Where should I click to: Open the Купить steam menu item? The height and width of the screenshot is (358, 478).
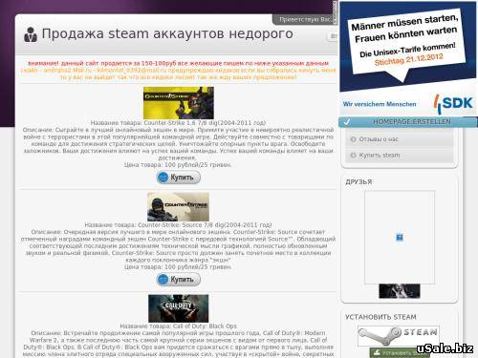(x=400, y=156)
